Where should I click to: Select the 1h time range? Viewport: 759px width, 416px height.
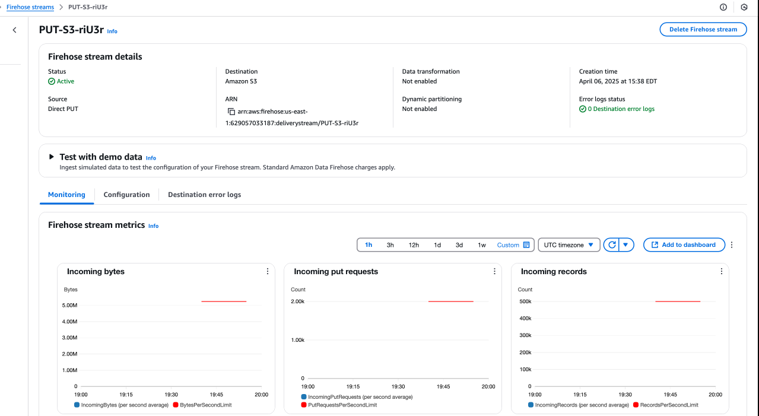coord(369,244)
